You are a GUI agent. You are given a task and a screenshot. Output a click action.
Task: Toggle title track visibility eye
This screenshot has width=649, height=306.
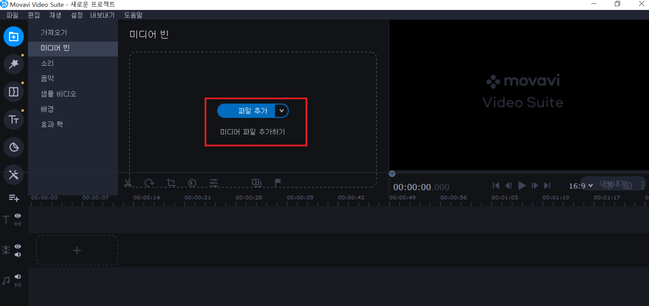pos(18,216)
